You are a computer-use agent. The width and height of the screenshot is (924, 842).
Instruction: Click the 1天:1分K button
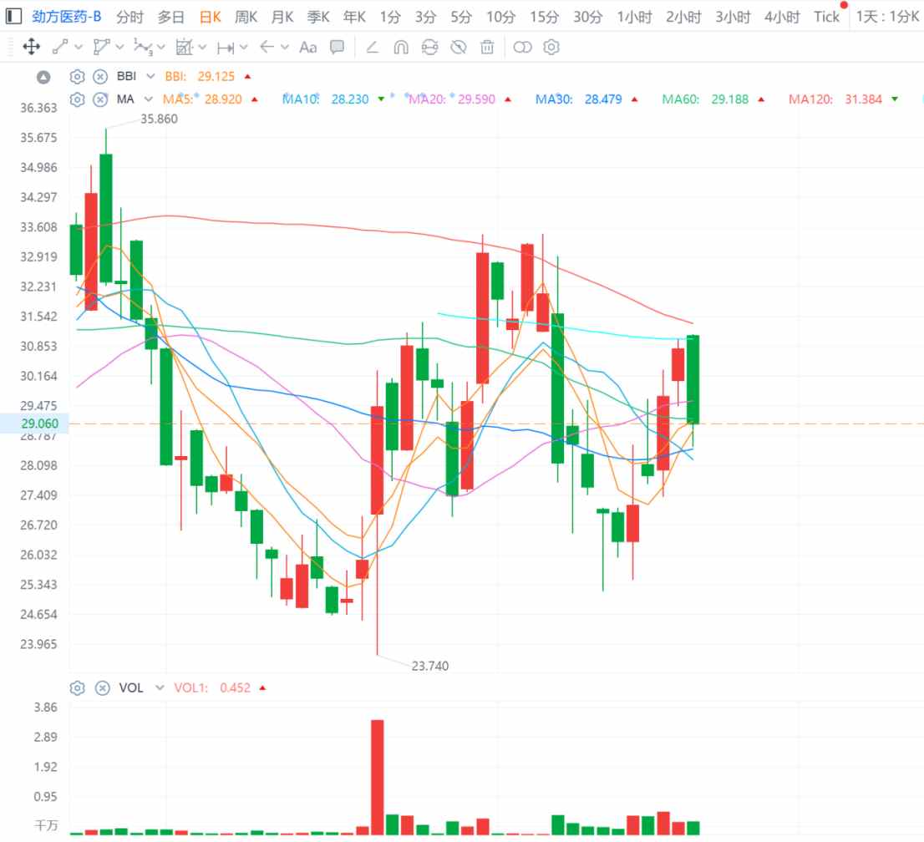[x=887, y=17]
